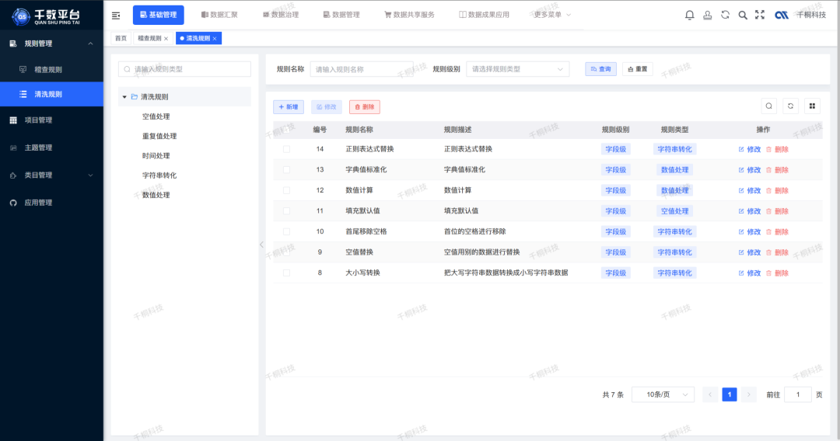
Task: Open the 10条/页 page size dropdown
Action: 663,394
